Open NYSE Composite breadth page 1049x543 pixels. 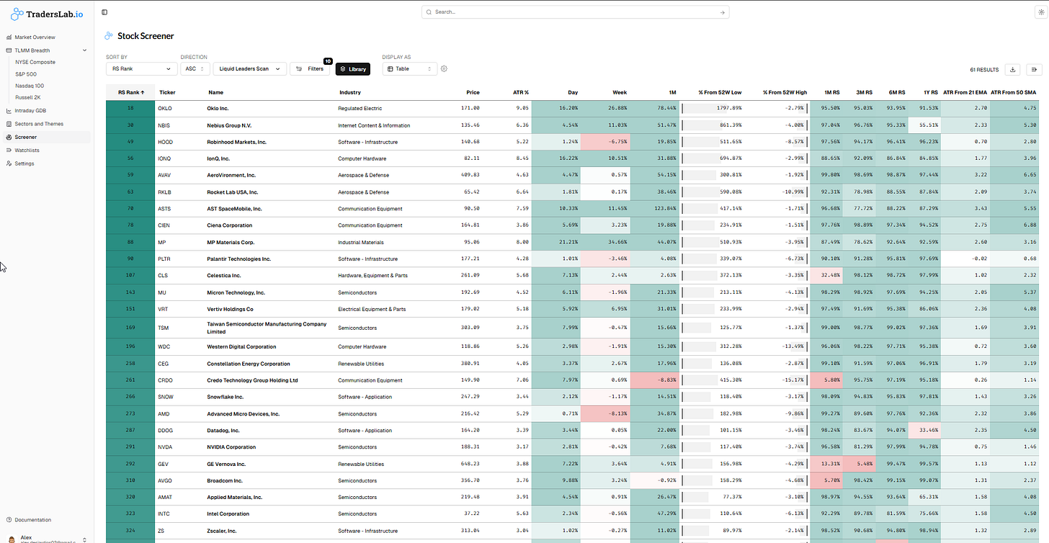click(x=35, y=62)
